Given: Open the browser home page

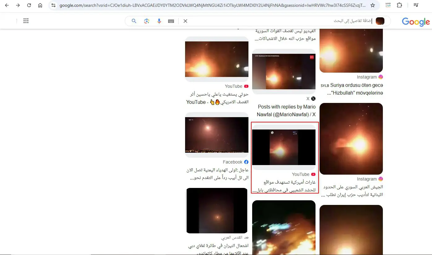Looking at the screenshot, I should point(40,5).
